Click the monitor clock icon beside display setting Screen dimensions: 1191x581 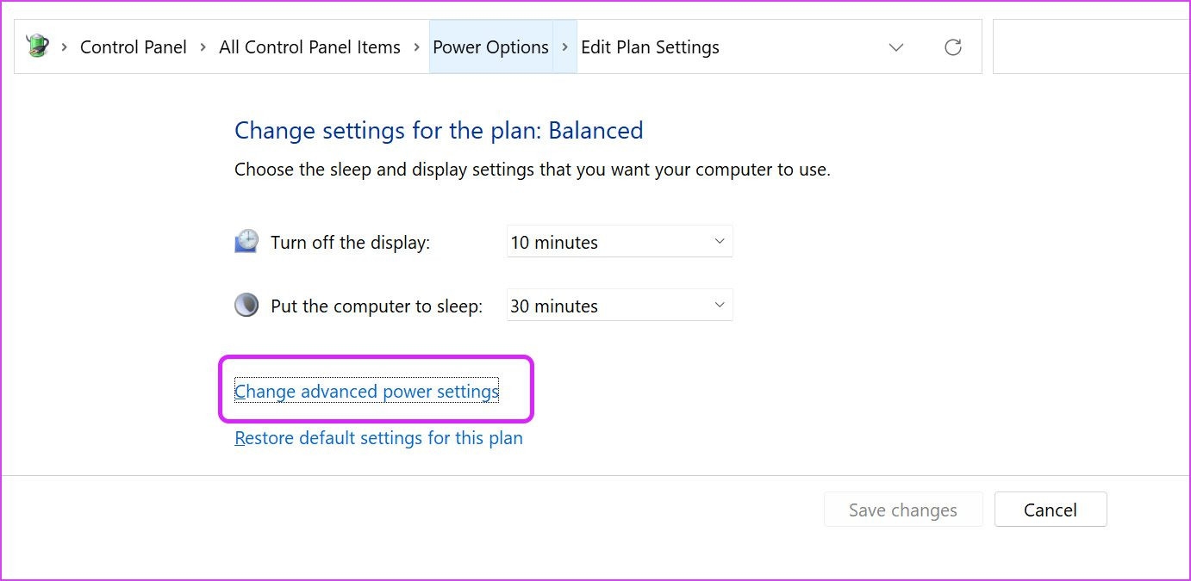[246, 242]
